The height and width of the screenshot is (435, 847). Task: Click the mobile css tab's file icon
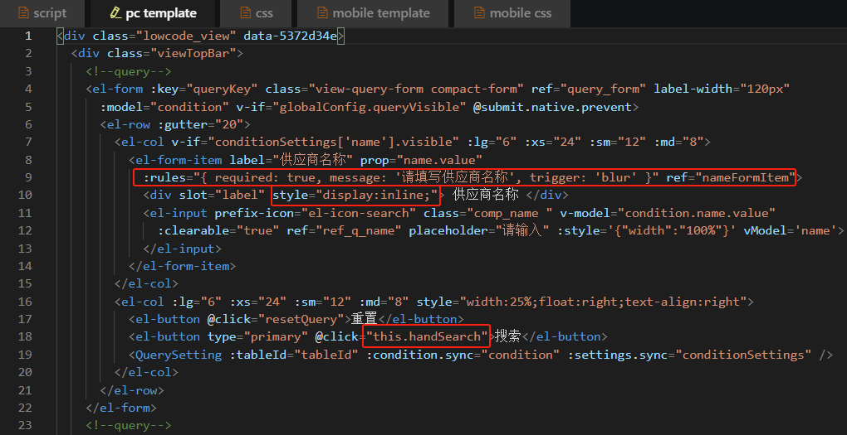click(x=479, y=13)
